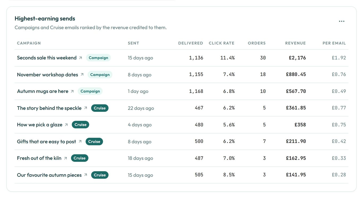Screen dimensions: 363x198
Task: Click the 11.4% click rate value
Action: point(227,58)
